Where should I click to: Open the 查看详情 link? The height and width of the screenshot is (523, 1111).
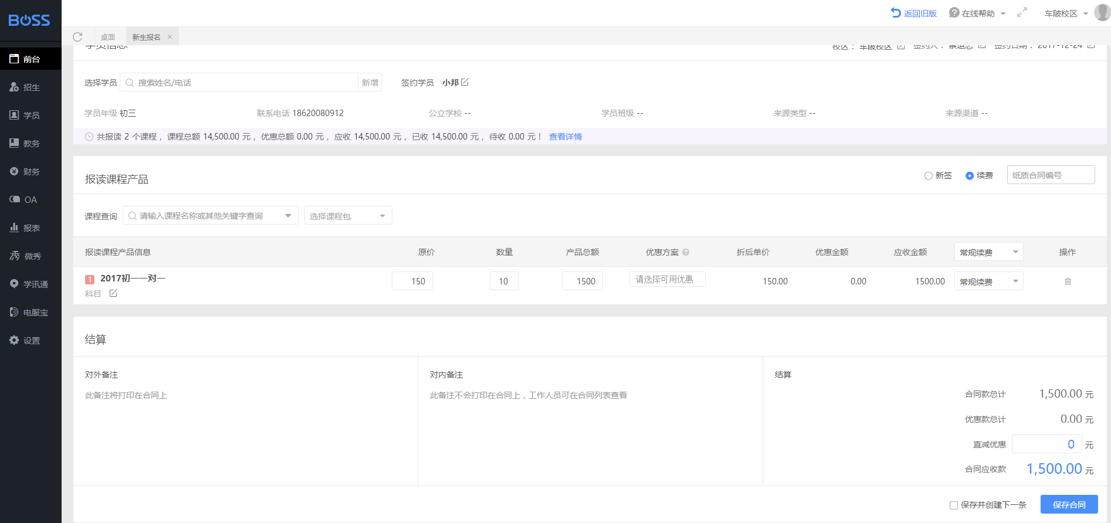(565, 137)
